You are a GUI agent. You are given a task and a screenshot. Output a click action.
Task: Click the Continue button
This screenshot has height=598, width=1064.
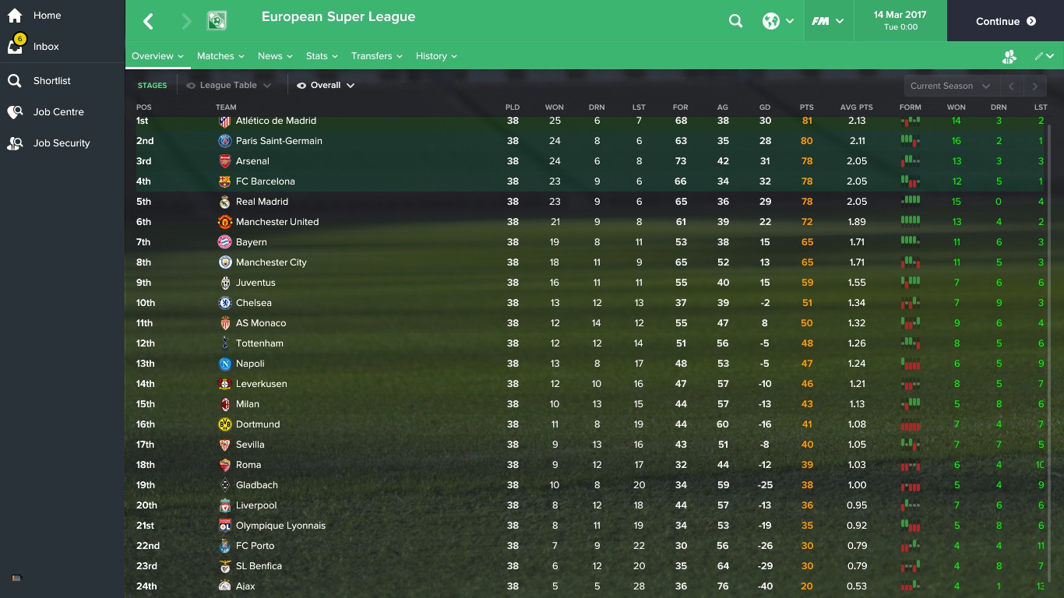click(1006, 21)
